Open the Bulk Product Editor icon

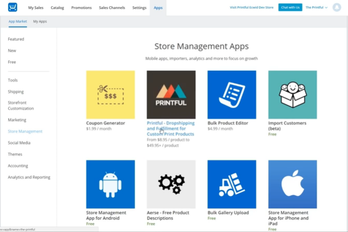[x=232, y=94]
